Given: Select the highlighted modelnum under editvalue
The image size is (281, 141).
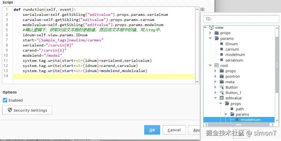Looking at the screenshot, I should [x=239, y=120].
